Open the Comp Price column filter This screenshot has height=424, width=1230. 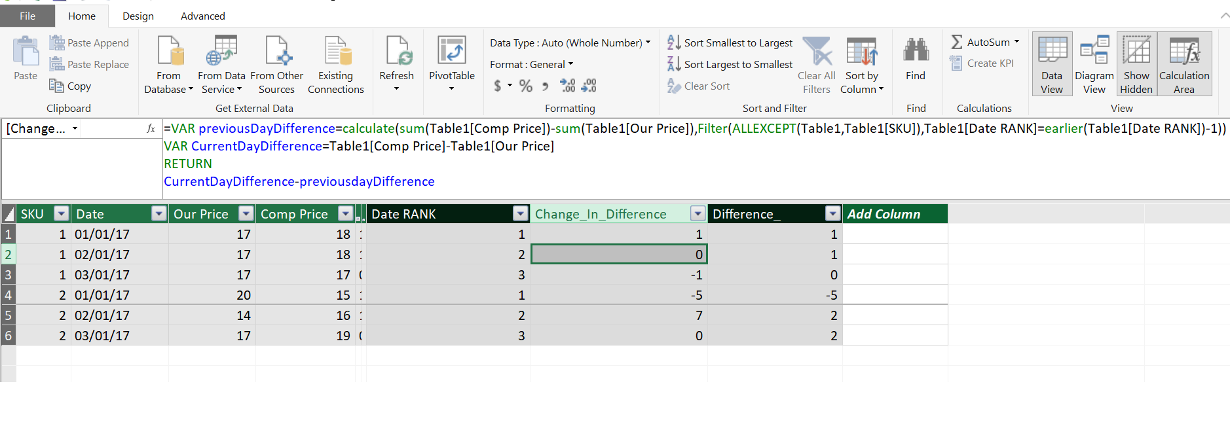(346, 213)
